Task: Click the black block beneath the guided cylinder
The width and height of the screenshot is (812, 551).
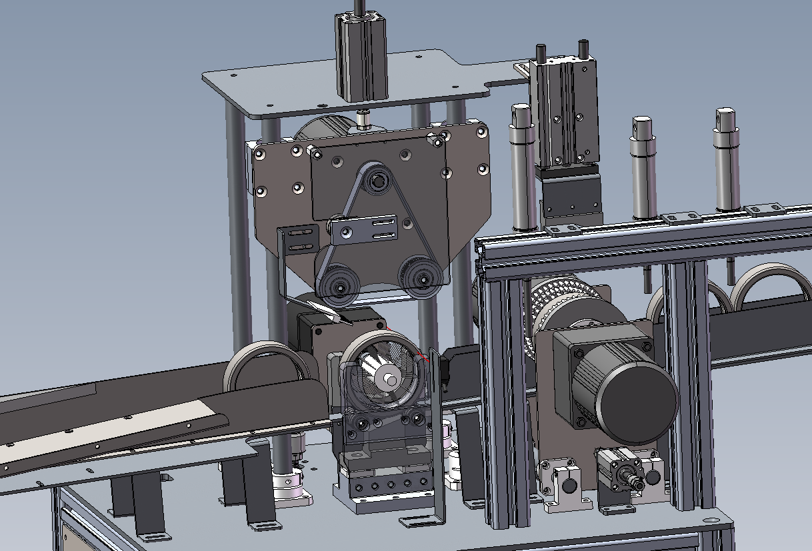Action: (x=571, y=194)
